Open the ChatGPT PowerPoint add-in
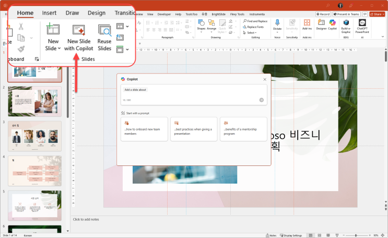Image resolution: width=388 pixels, height=238 pixels. (362, 25)
